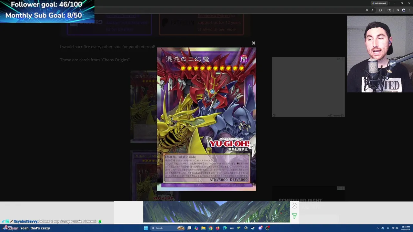Click the taskbar Search box
The height and width of the screenshot is (232, 413).
pyautogui.click(x=167, y=228)
